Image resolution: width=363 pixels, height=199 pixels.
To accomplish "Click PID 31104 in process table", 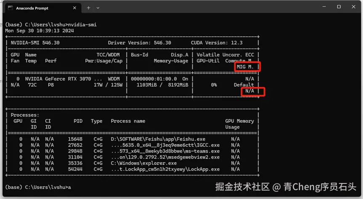I will (x=75, y=157).
